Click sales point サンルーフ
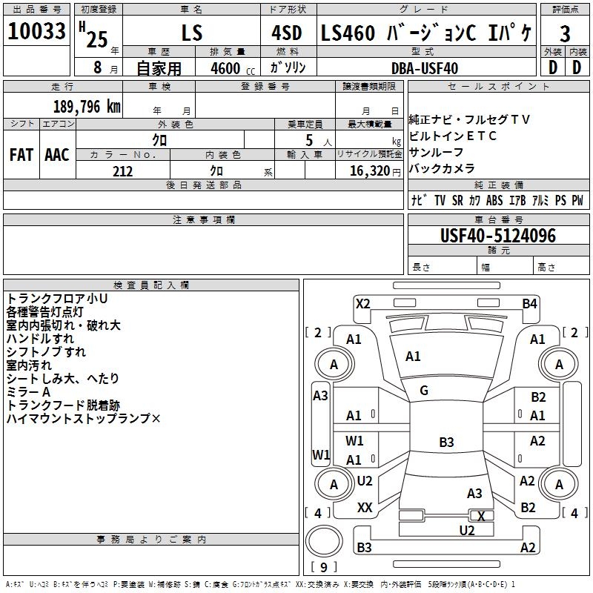Viewport: 593px width, 593px height. point(436,152)
